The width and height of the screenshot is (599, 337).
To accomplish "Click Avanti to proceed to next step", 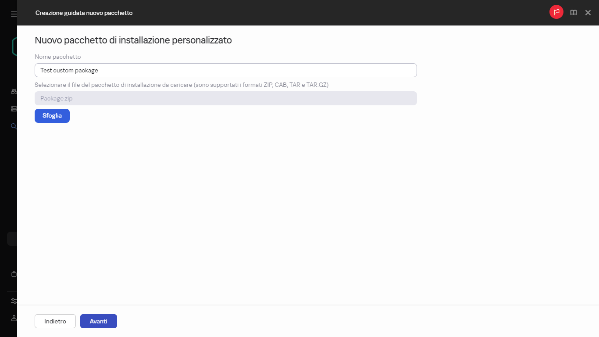I will coord(98,321).
